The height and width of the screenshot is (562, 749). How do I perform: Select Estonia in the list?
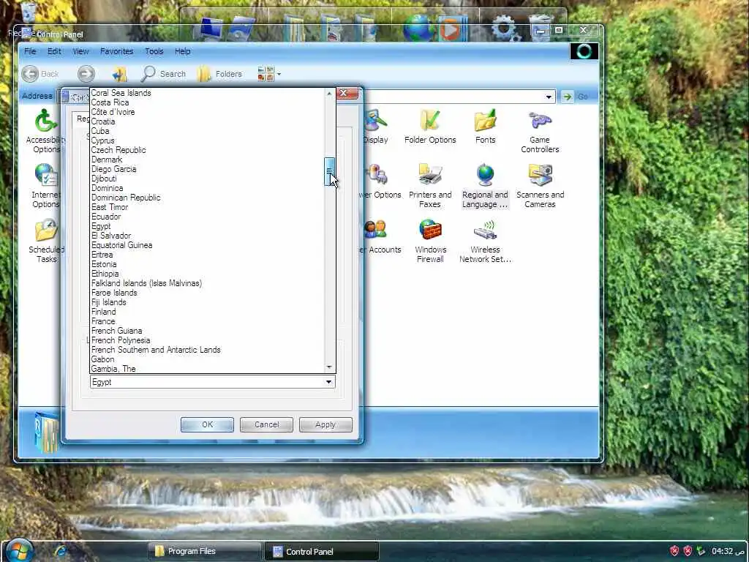[x=104, y=264]
